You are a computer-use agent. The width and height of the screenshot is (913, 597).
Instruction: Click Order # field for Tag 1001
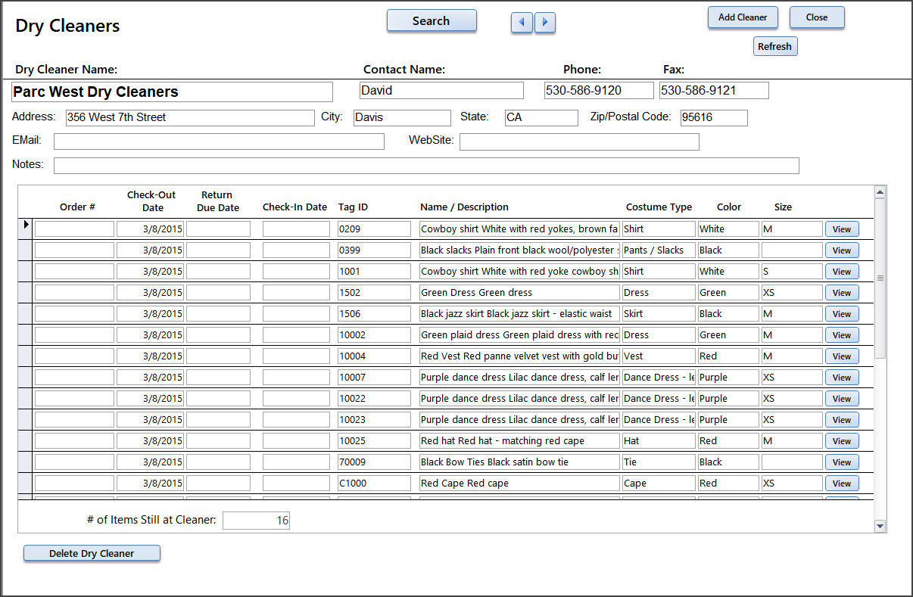click(x=74, y=272)
